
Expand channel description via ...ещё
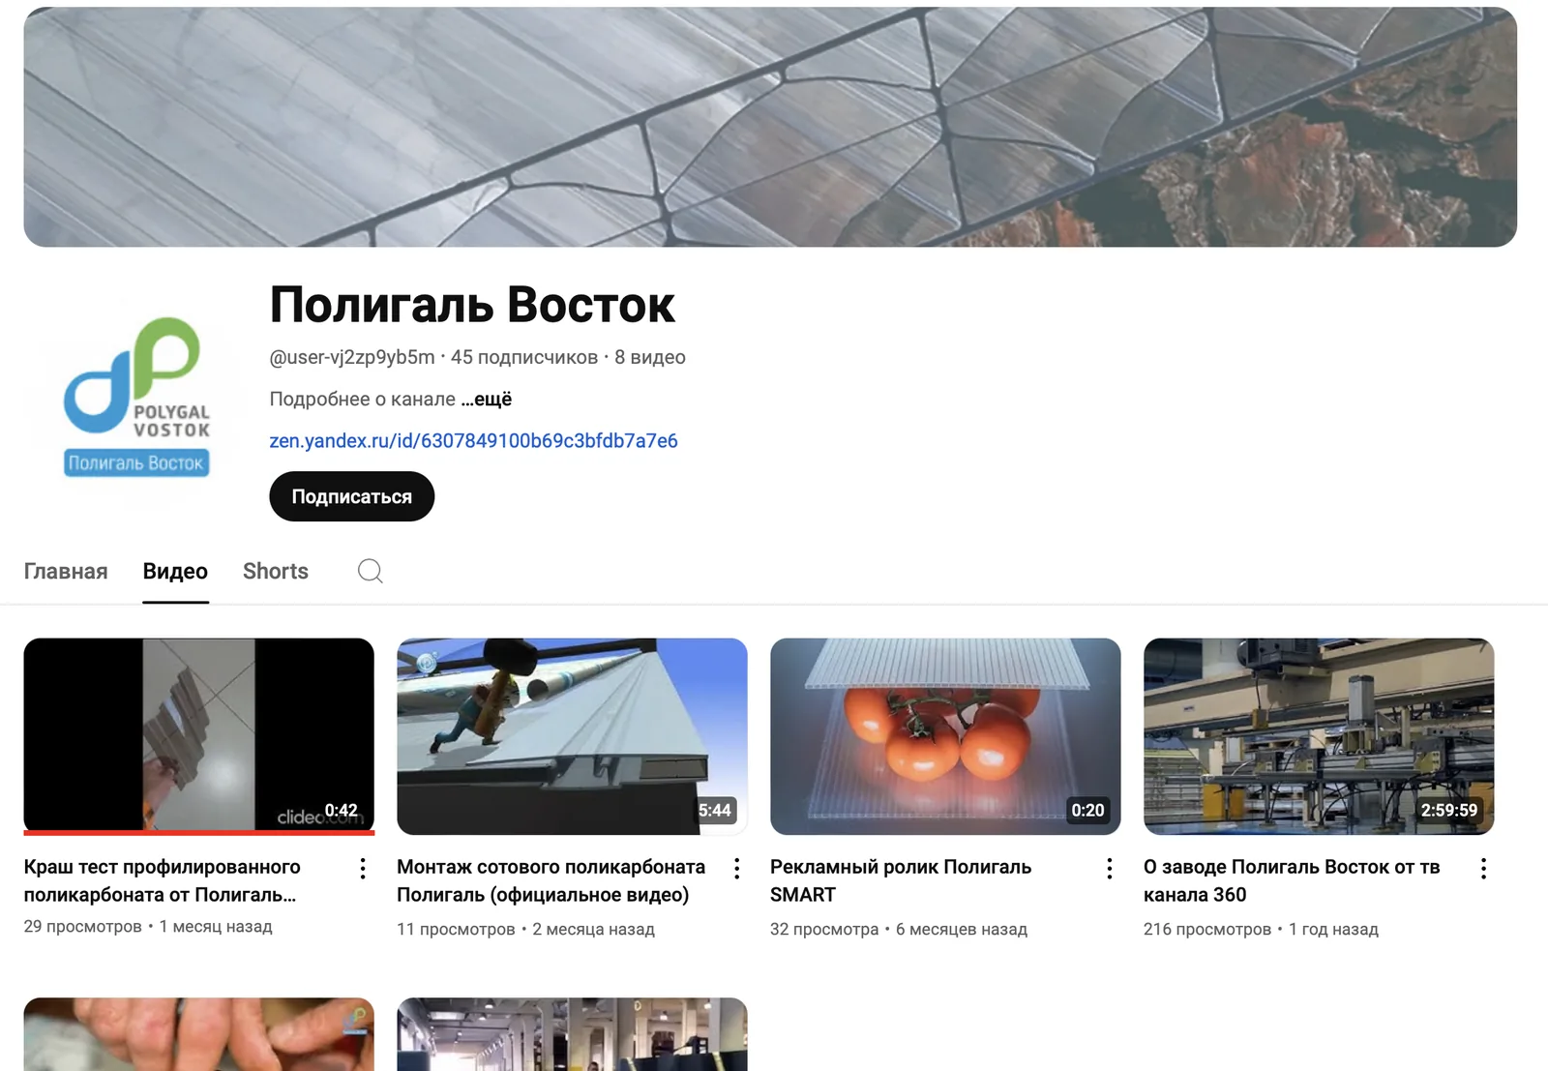coord(487,399)
